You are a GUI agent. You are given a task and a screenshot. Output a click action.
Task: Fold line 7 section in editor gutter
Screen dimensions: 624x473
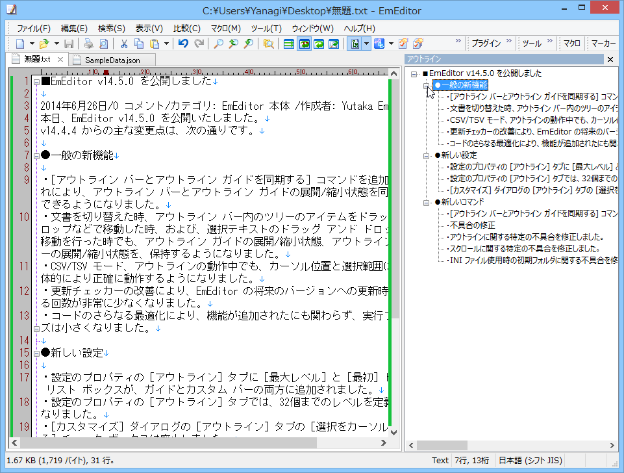[x=36, y=156]
